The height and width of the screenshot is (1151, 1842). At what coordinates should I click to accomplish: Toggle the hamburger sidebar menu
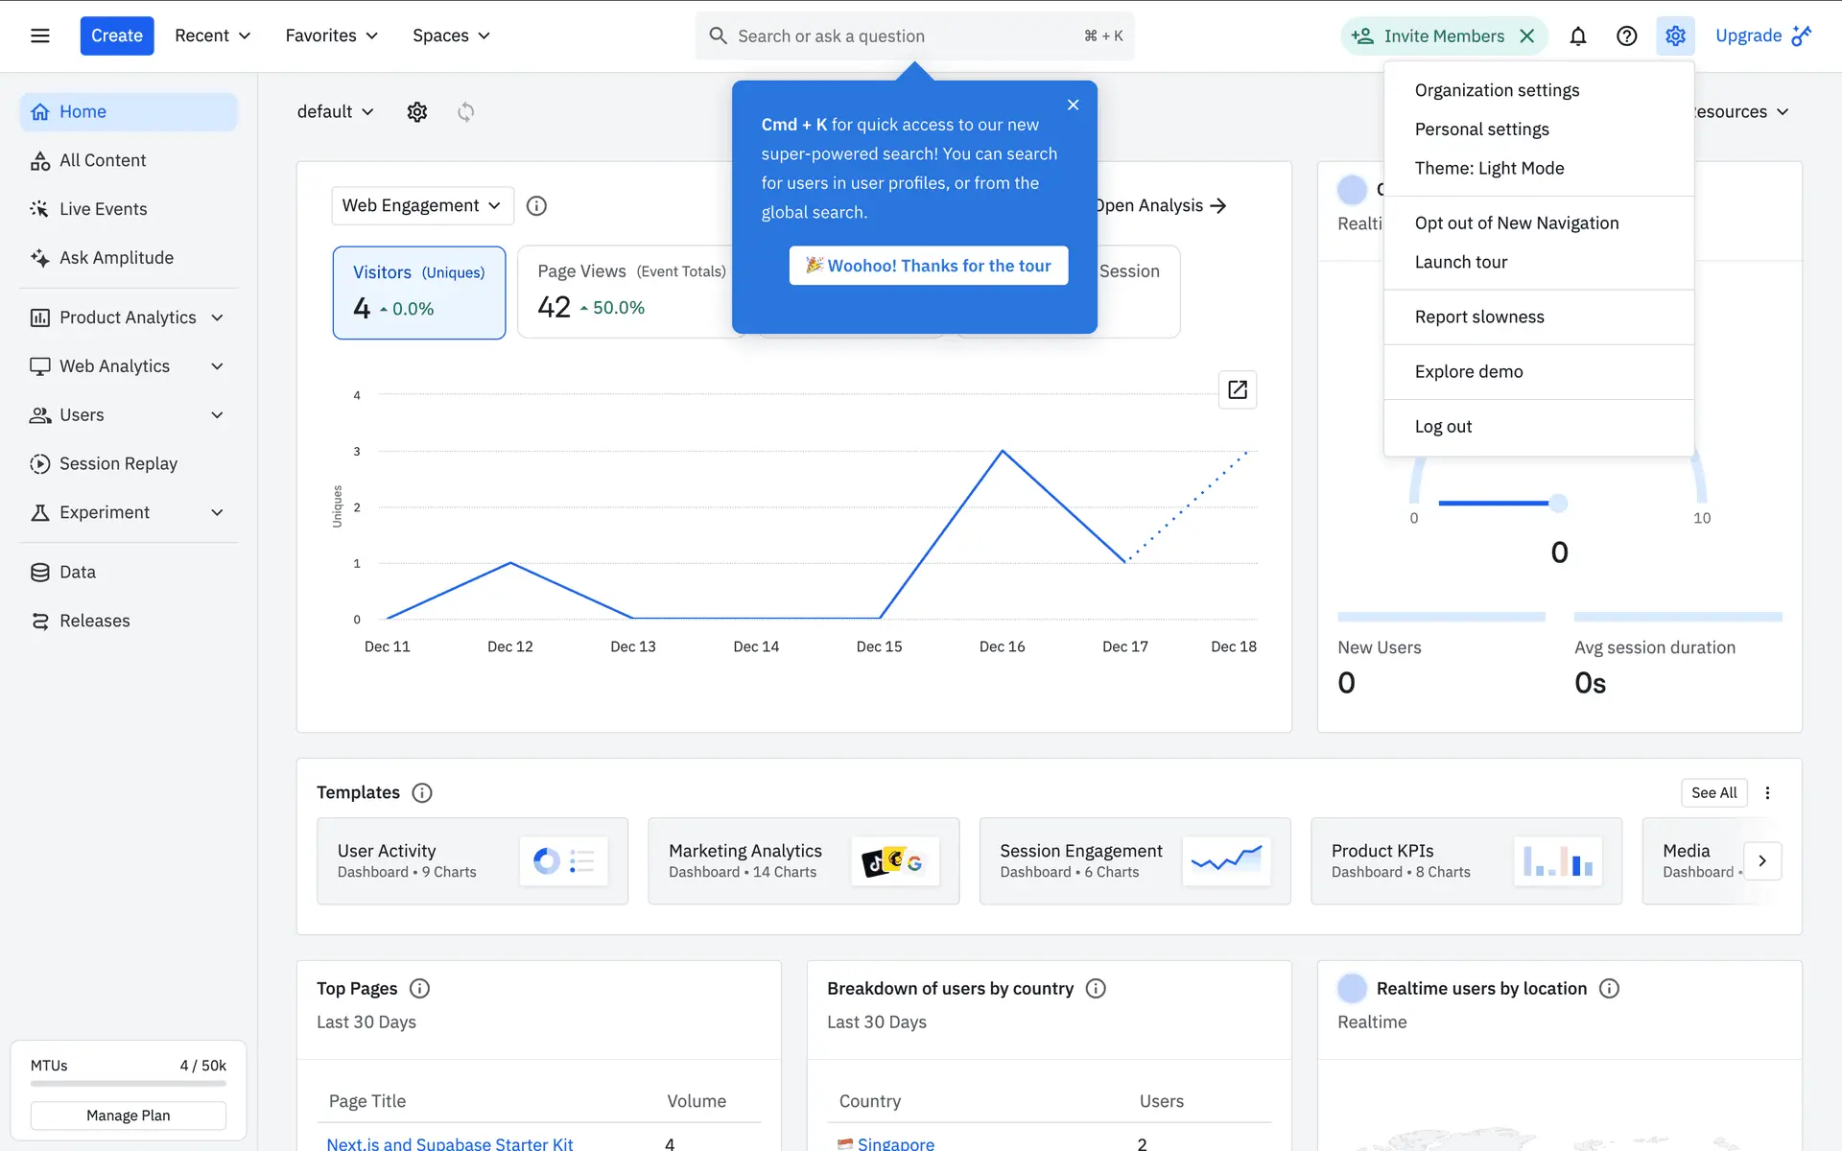coord(39,35)
